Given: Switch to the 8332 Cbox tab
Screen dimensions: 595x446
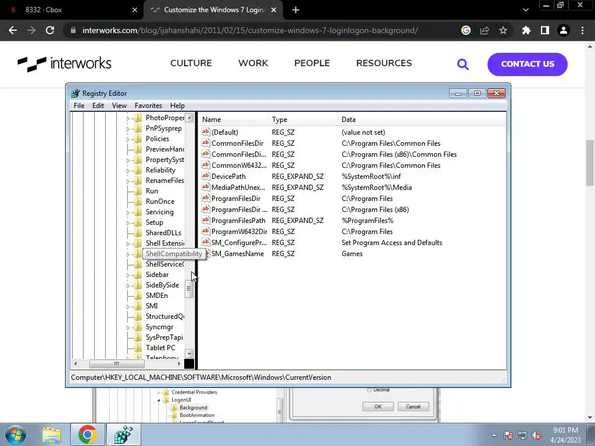Looking at the screenshot, I should [x=72, y=10].
